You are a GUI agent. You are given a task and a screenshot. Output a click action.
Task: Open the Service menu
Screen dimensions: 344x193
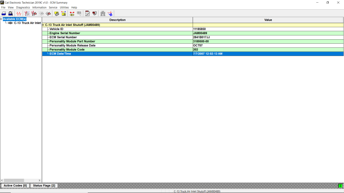[x=53, y=8]
